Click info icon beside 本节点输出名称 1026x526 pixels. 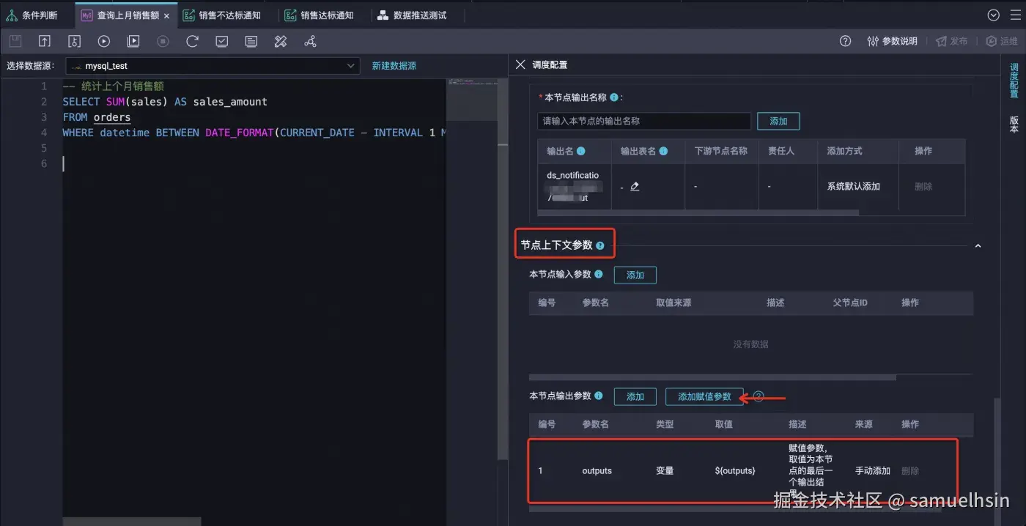tap(613, 97)
